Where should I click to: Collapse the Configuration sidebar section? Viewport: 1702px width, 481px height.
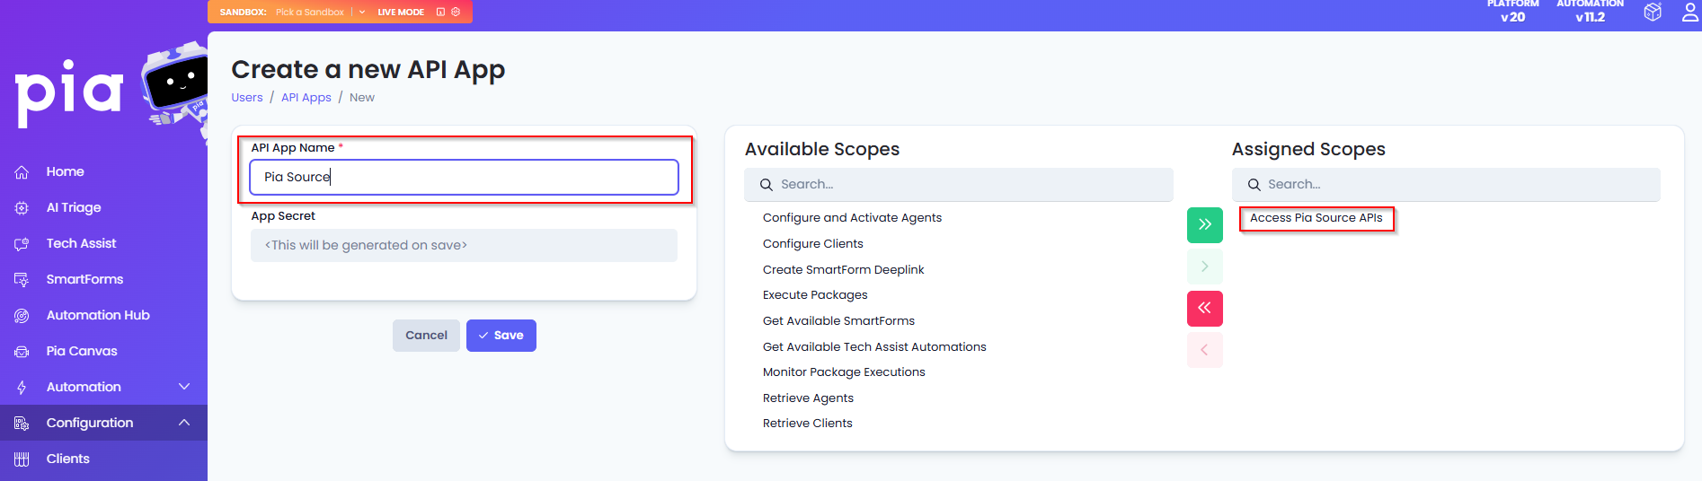183,423
